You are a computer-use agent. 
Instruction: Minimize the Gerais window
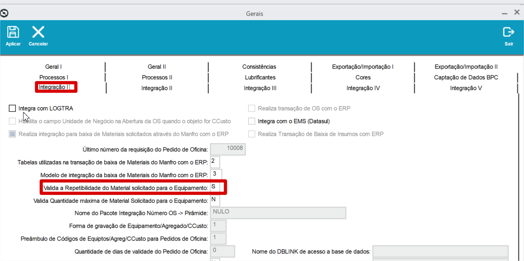pos(505,14)
